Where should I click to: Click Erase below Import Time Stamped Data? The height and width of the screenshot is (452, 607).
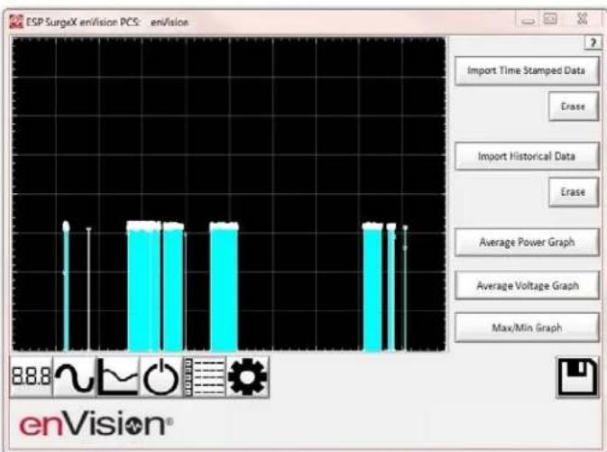[x=574, y=106]
